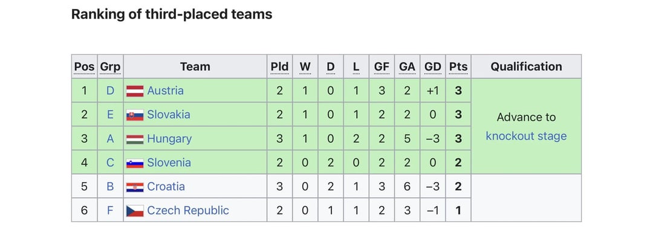Viewport: 653px width, 229px height.
Task: Open the Group C link
Action: click(110, 163)
